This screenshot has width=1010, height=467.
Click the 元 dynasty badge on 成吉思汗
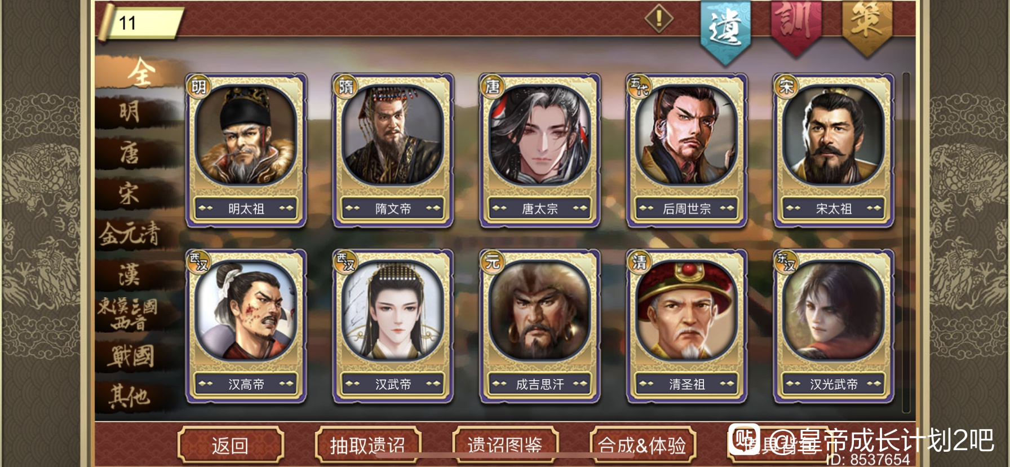(x=492, y=262)
